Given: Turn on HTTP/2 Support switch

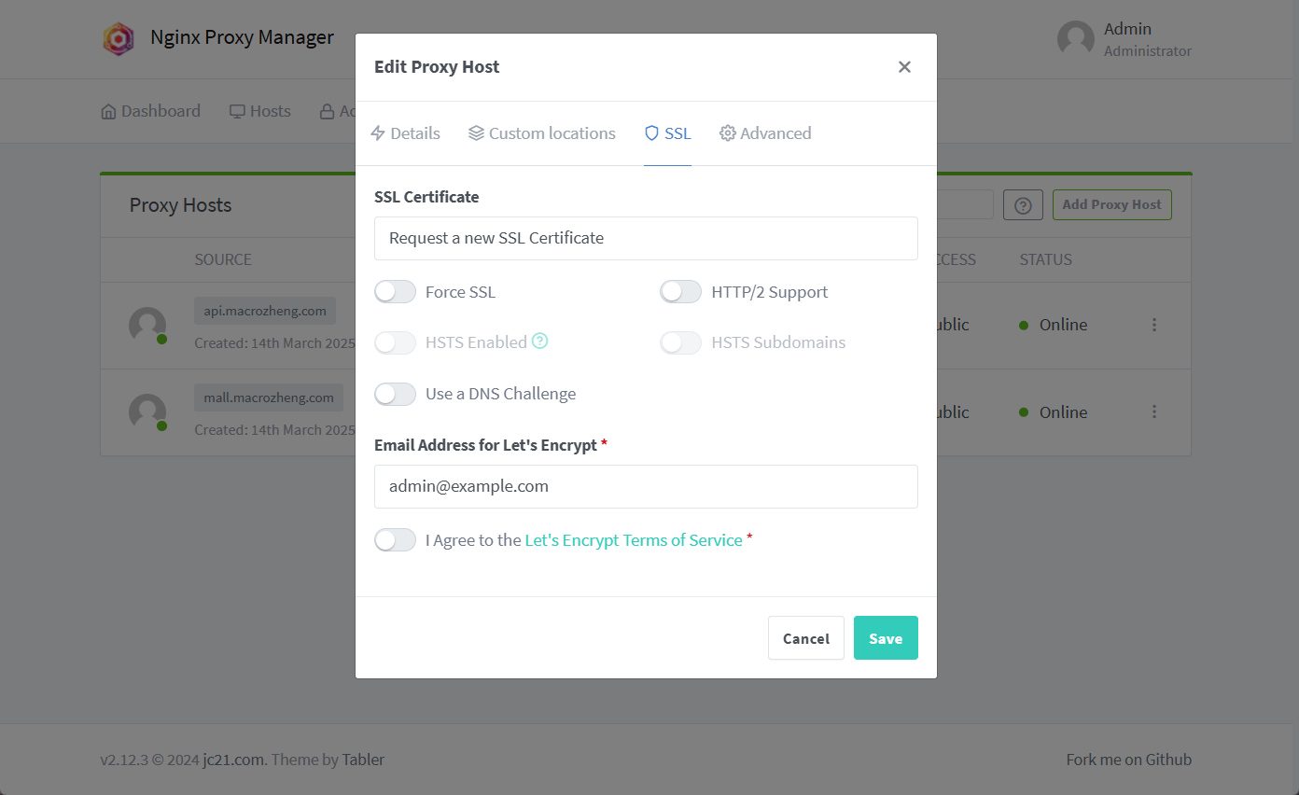Looking at the screenshot, I should [x=681, y=292].
